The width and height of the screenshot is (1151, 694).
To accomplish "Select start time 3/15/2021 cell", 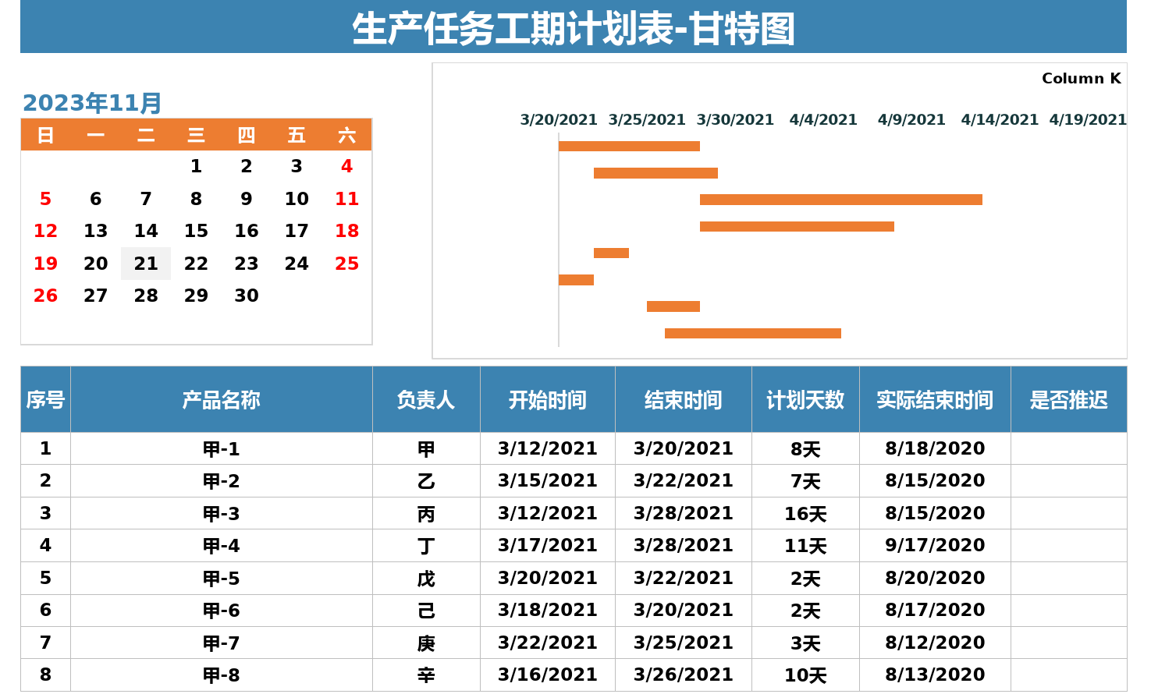I will click(x=548, y=481).
